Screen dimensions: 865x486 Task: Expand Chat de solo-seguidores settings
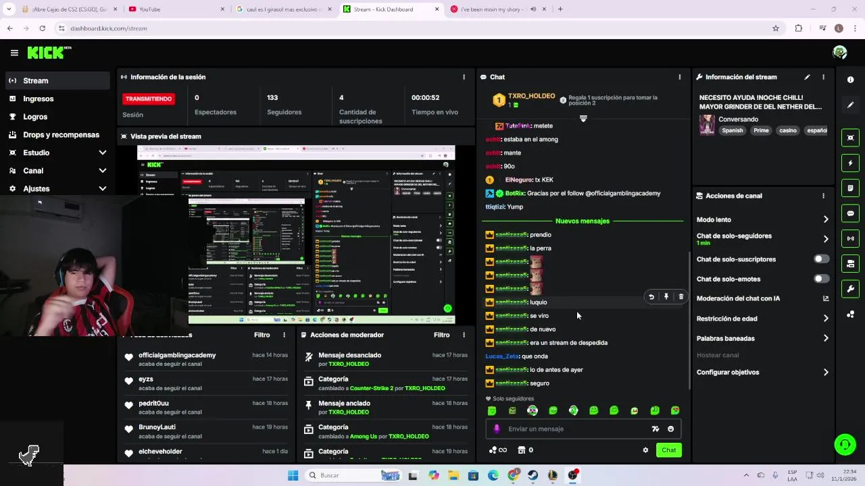[826, 239]
